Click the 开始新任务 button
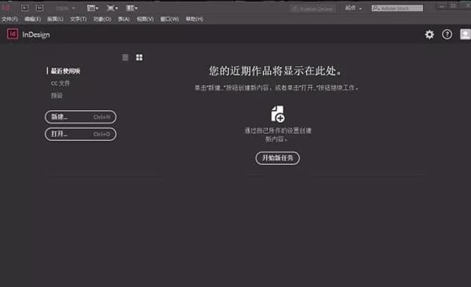The height and width of the screenshot is (287, 471). tap(278, 157)
